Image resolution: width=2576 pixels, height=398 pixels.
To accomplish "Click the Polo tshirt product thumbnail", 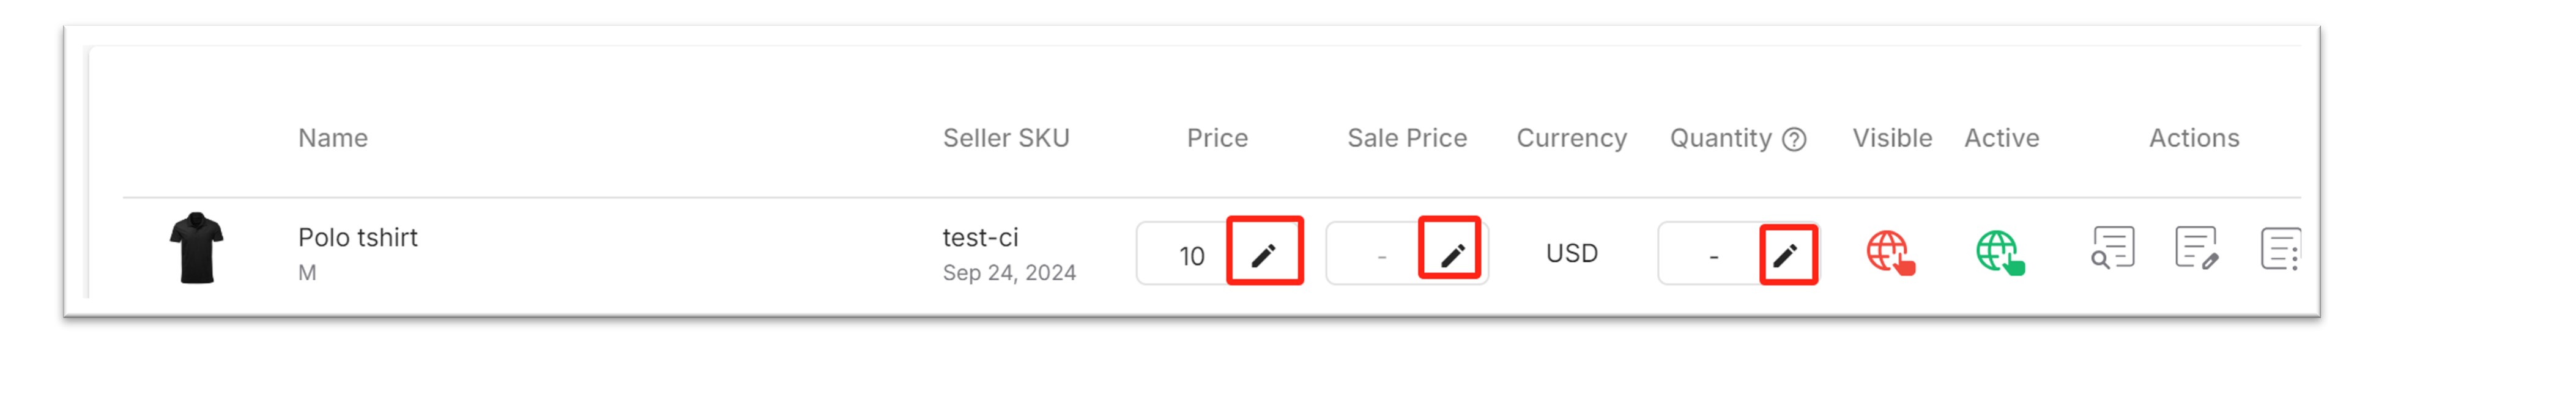I will [x=196, y=247].
